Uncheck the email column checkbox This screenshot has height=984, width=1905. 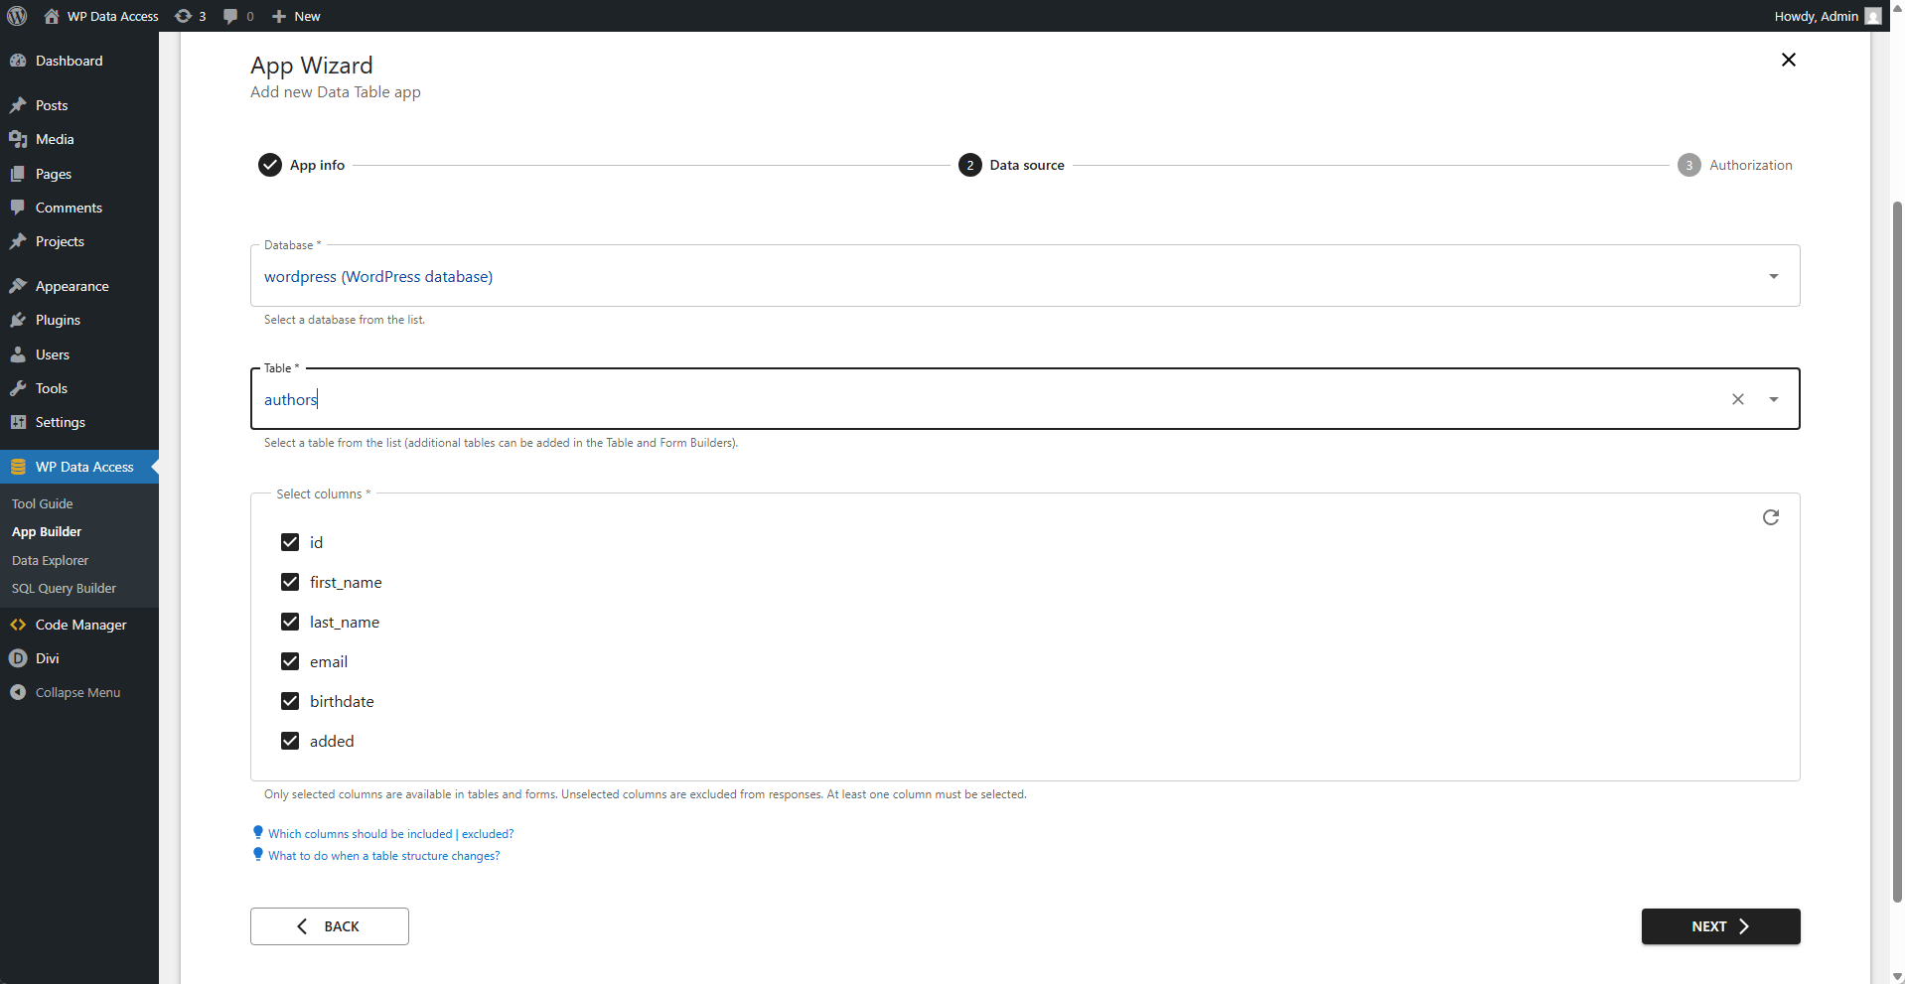(289, 661)
